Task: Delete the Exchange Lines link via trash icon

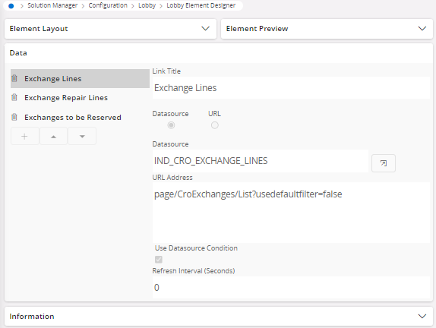Action: coord(14,78)
